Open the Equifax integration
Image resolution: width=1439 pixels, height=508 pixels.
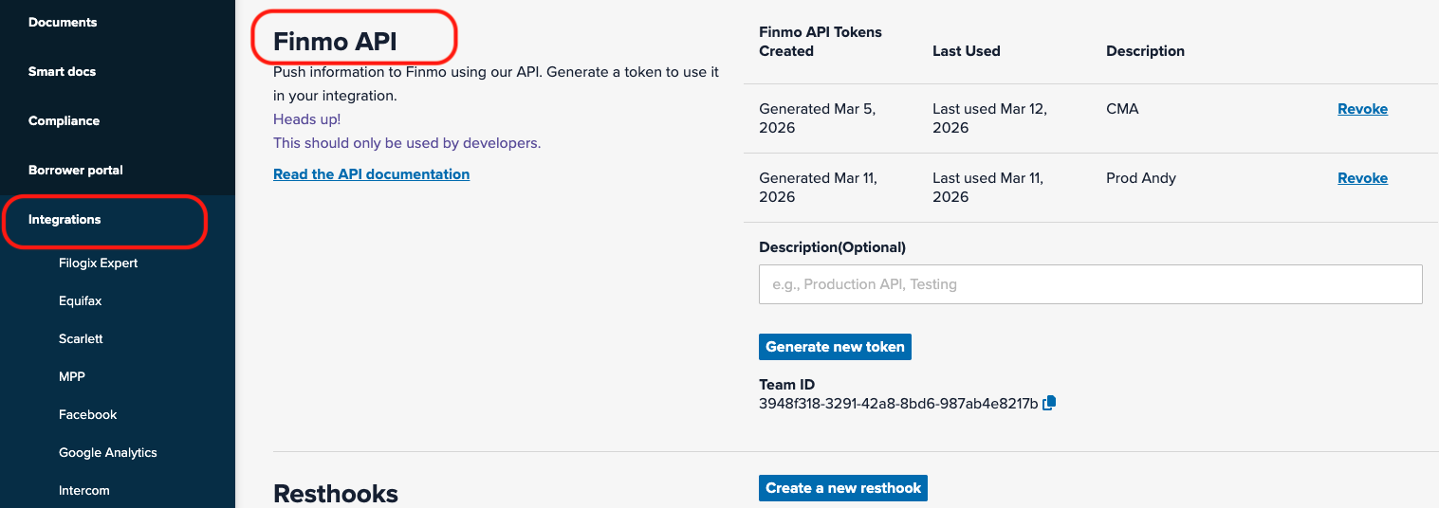click(80, 300)
